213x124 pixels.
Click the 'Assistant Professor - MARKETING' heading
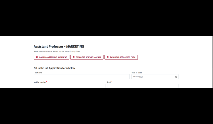(x=59, y=46)
